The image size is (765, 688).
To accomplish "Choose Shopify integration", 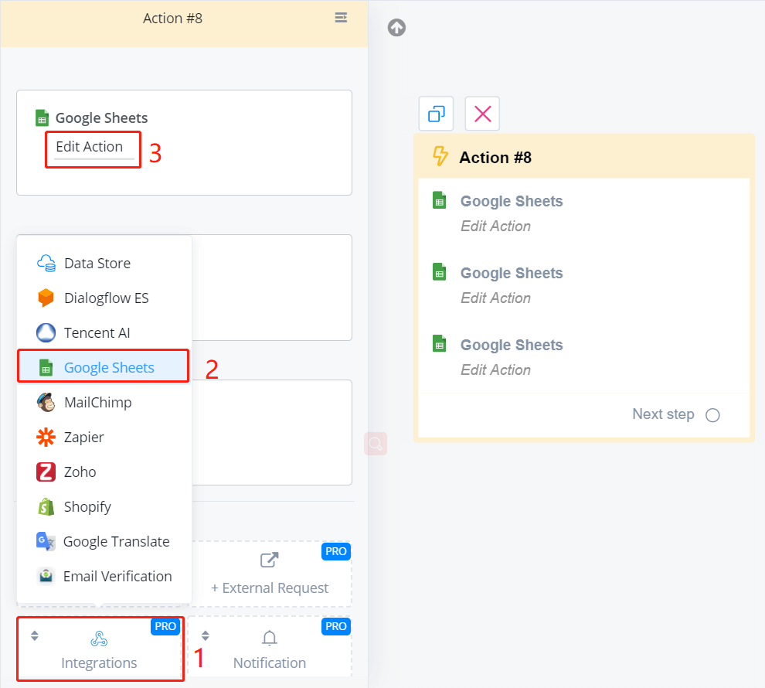I will click(x=87, y=506).
